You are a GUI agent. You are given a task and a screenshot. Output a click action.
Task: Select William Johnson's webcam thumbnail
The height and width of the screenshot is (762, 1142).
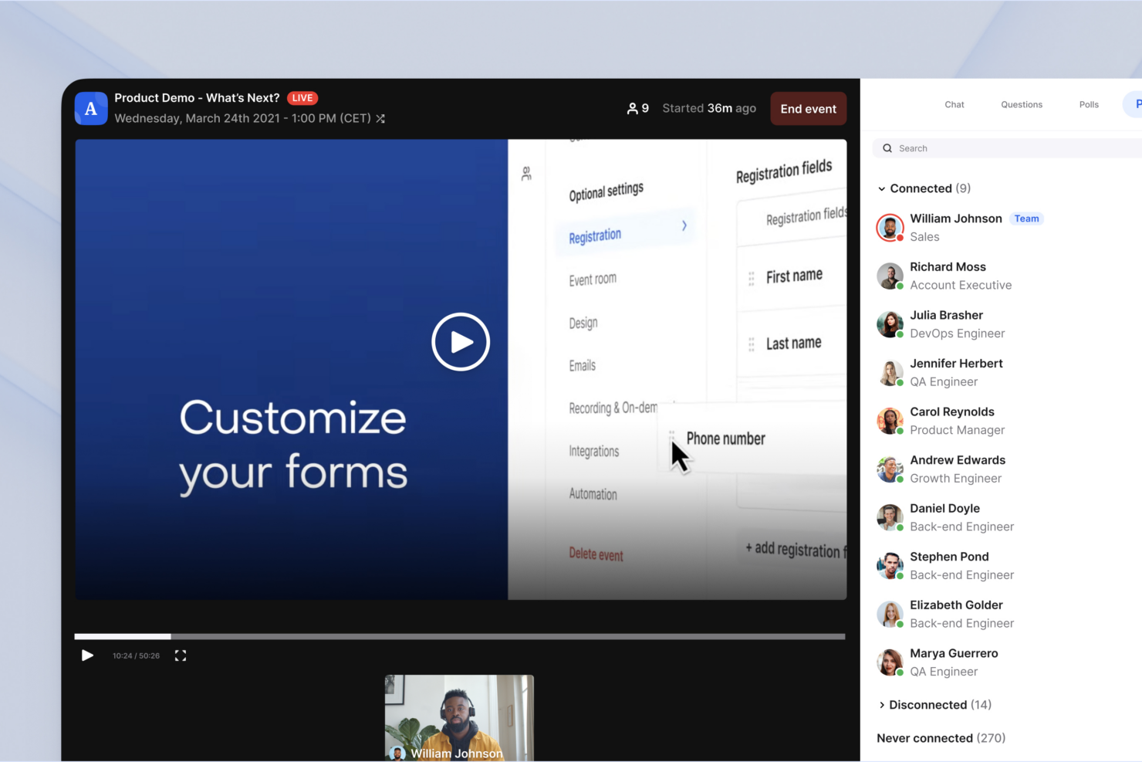pos(459,717)
